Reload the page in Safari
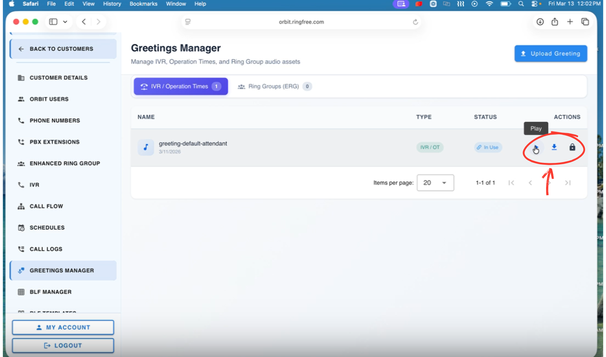Screen dimensions: 606x357 pyautogui.click(x=415, y=22)
